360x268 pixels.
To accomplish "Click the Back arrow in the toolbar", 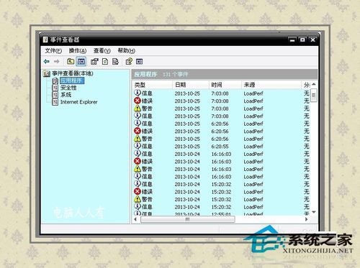I will pos(47,62).
